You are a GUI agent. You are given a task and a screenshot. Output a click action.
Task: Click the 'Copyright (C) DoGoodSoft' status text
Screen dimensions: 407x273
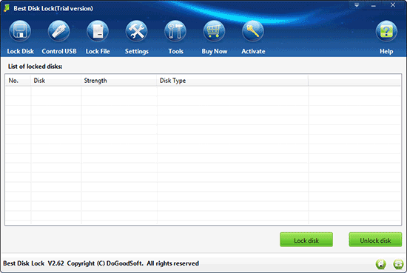[x=105, y=263]
